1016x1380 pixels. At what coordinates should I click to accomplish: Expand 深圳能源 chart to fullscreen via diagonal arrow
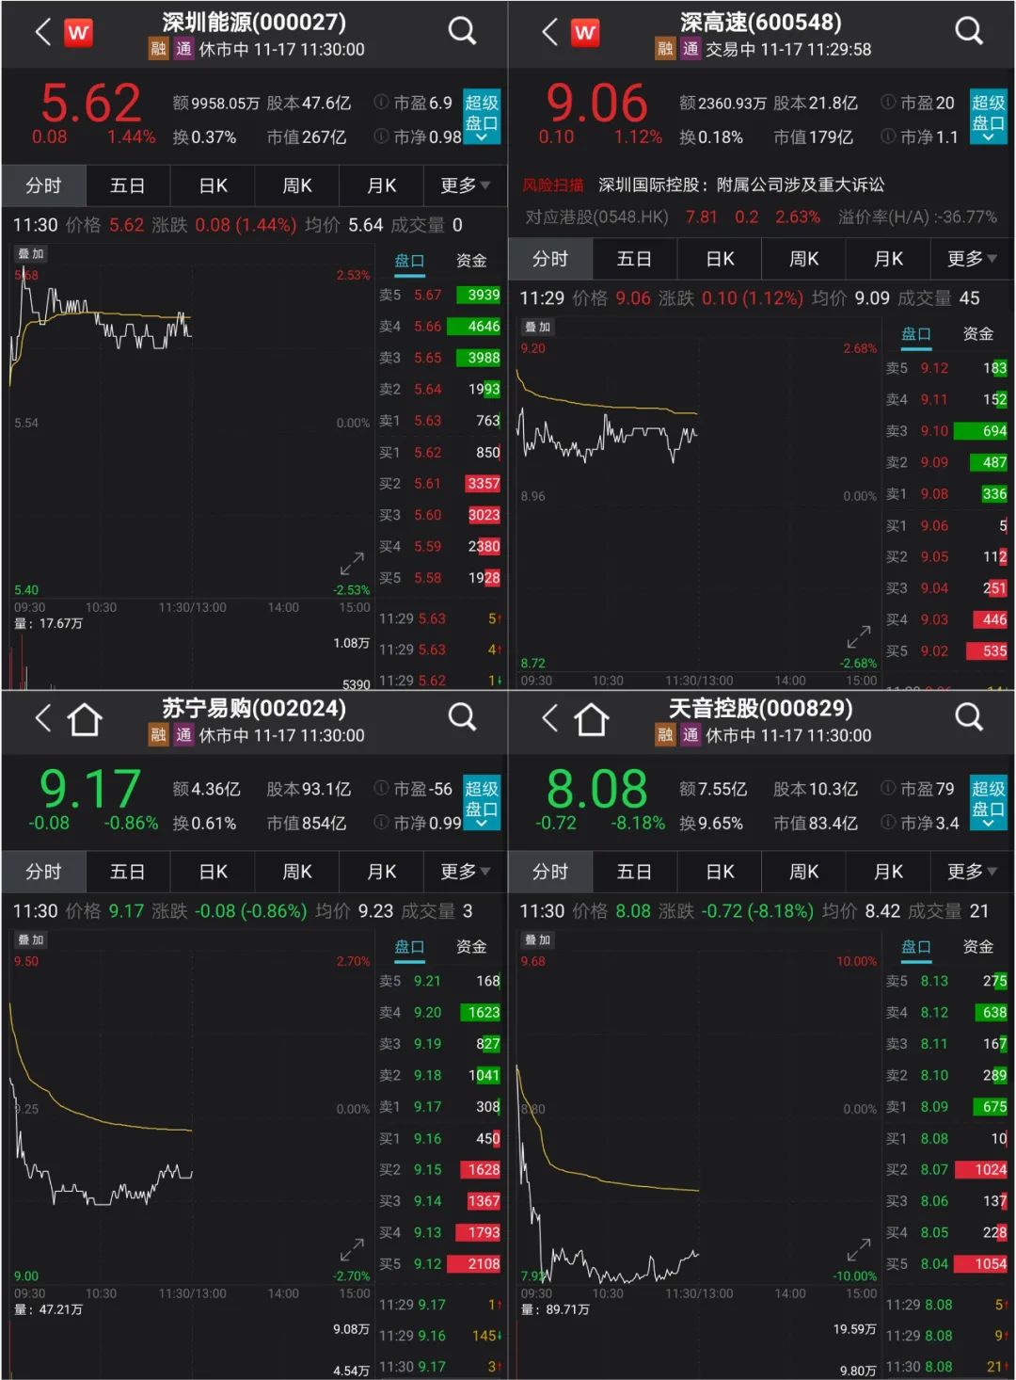tap(350, 565)
